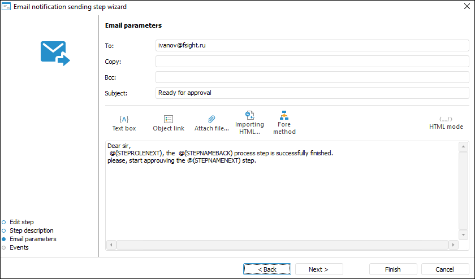Viewport: 475px width, 279px height.
Task: Click the large email envelope icon
Action: (55, 53)
